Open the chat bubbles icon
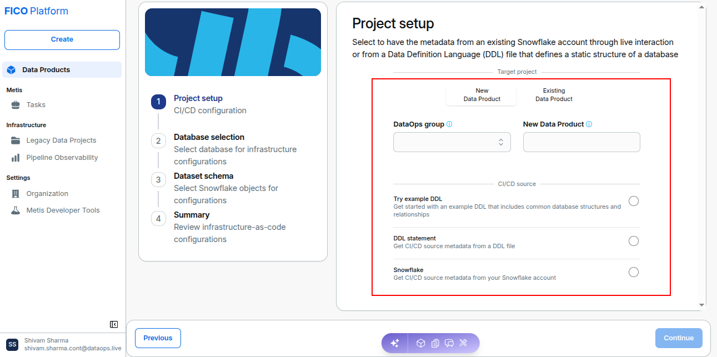717x357 pixels. click(449, 343)
